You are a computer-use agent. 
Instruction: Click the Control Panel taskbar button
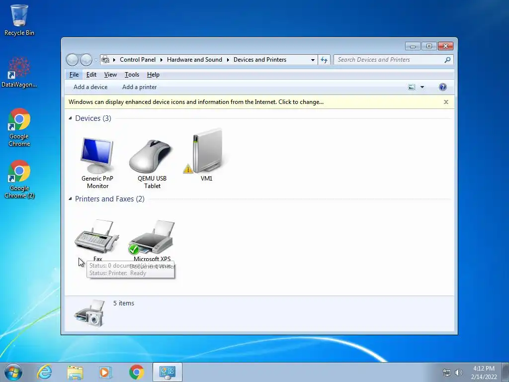pos(168,372)
